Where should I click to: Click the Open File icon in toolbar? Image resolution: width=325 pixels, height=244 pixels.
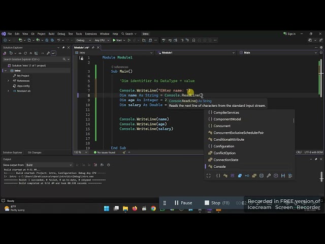[x=38, y=40]
